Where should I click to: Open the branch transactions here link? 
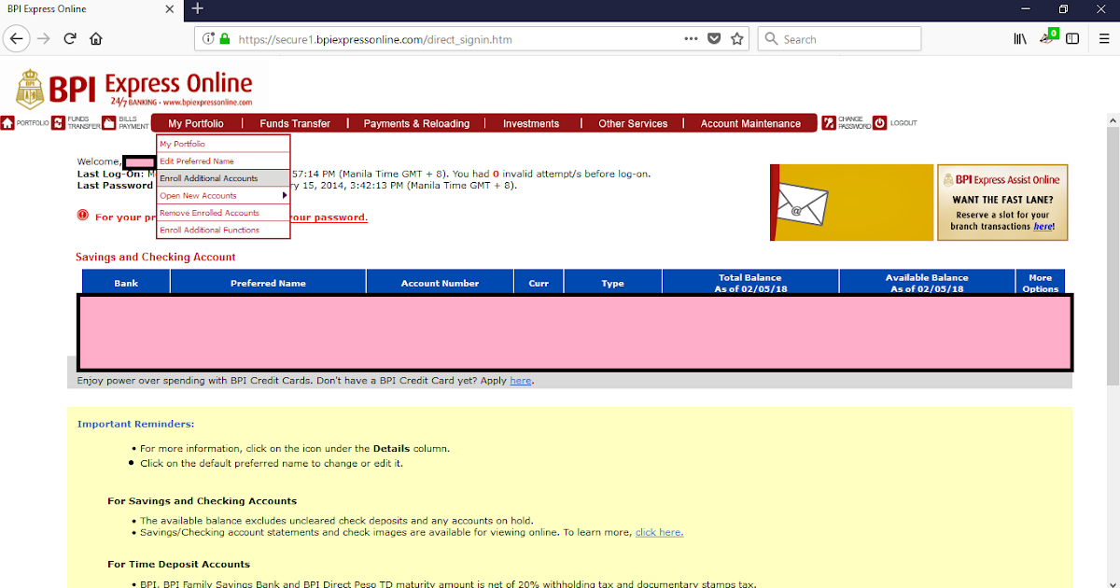(1043, 226)
